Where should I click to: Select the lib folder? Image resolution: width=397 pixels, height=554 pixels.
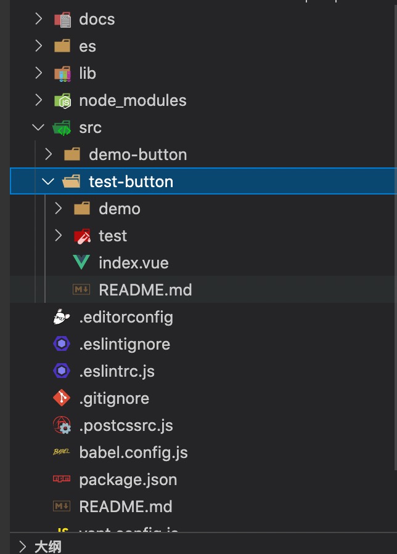[88, 73]
